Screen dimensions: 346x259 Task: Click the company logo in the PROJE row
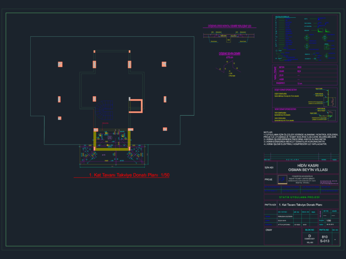282,180
